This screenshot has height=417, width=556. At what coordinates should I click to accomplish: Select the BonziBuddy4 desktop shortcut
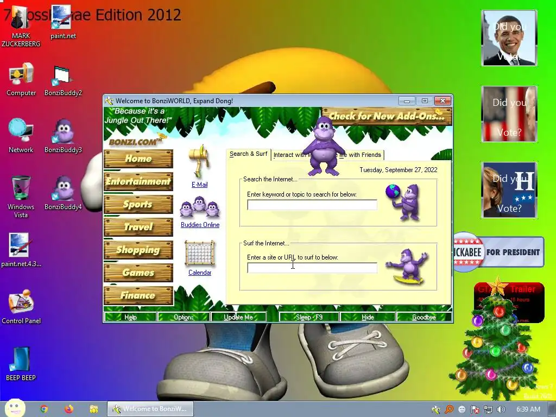click(x=63, y=193)
